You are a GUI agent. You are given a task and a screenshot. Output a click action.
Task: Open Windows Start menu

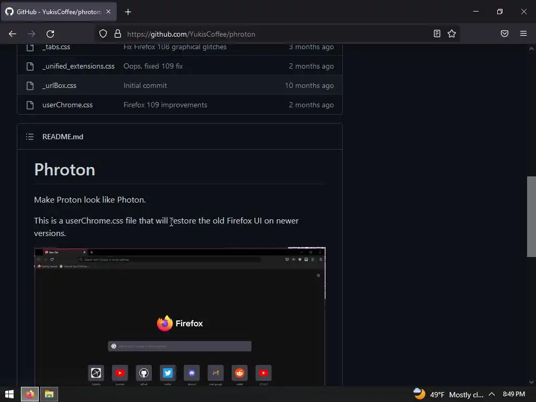9,394
